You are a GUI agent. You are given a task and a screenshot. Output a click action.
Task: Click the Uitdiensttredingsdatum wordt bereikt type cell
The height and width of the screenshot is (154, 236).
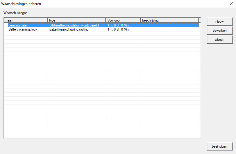(76, 25)
